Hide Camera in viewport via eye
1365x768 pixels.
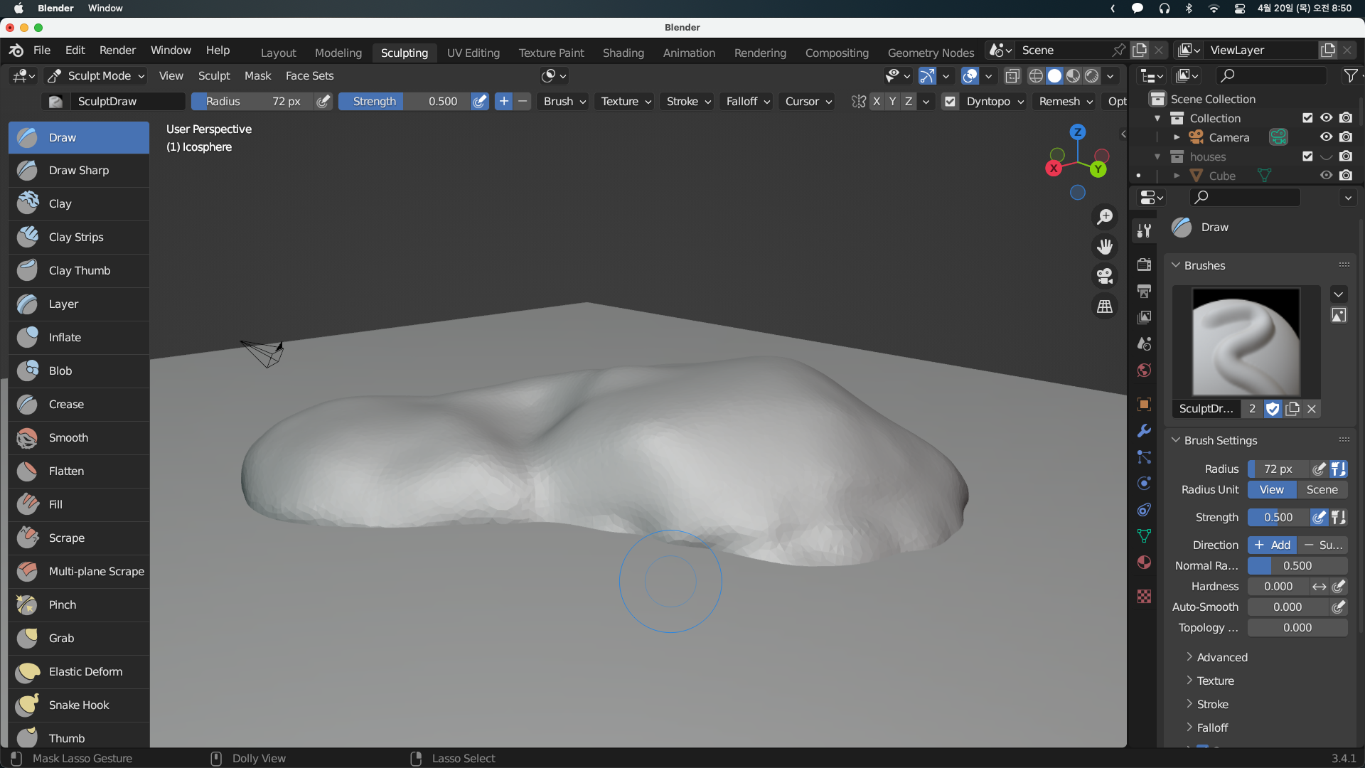pyautogui.click(x=1327, y=137)
